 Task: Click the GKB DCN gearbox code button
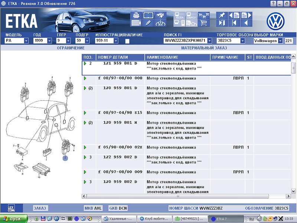pos(118,208)
